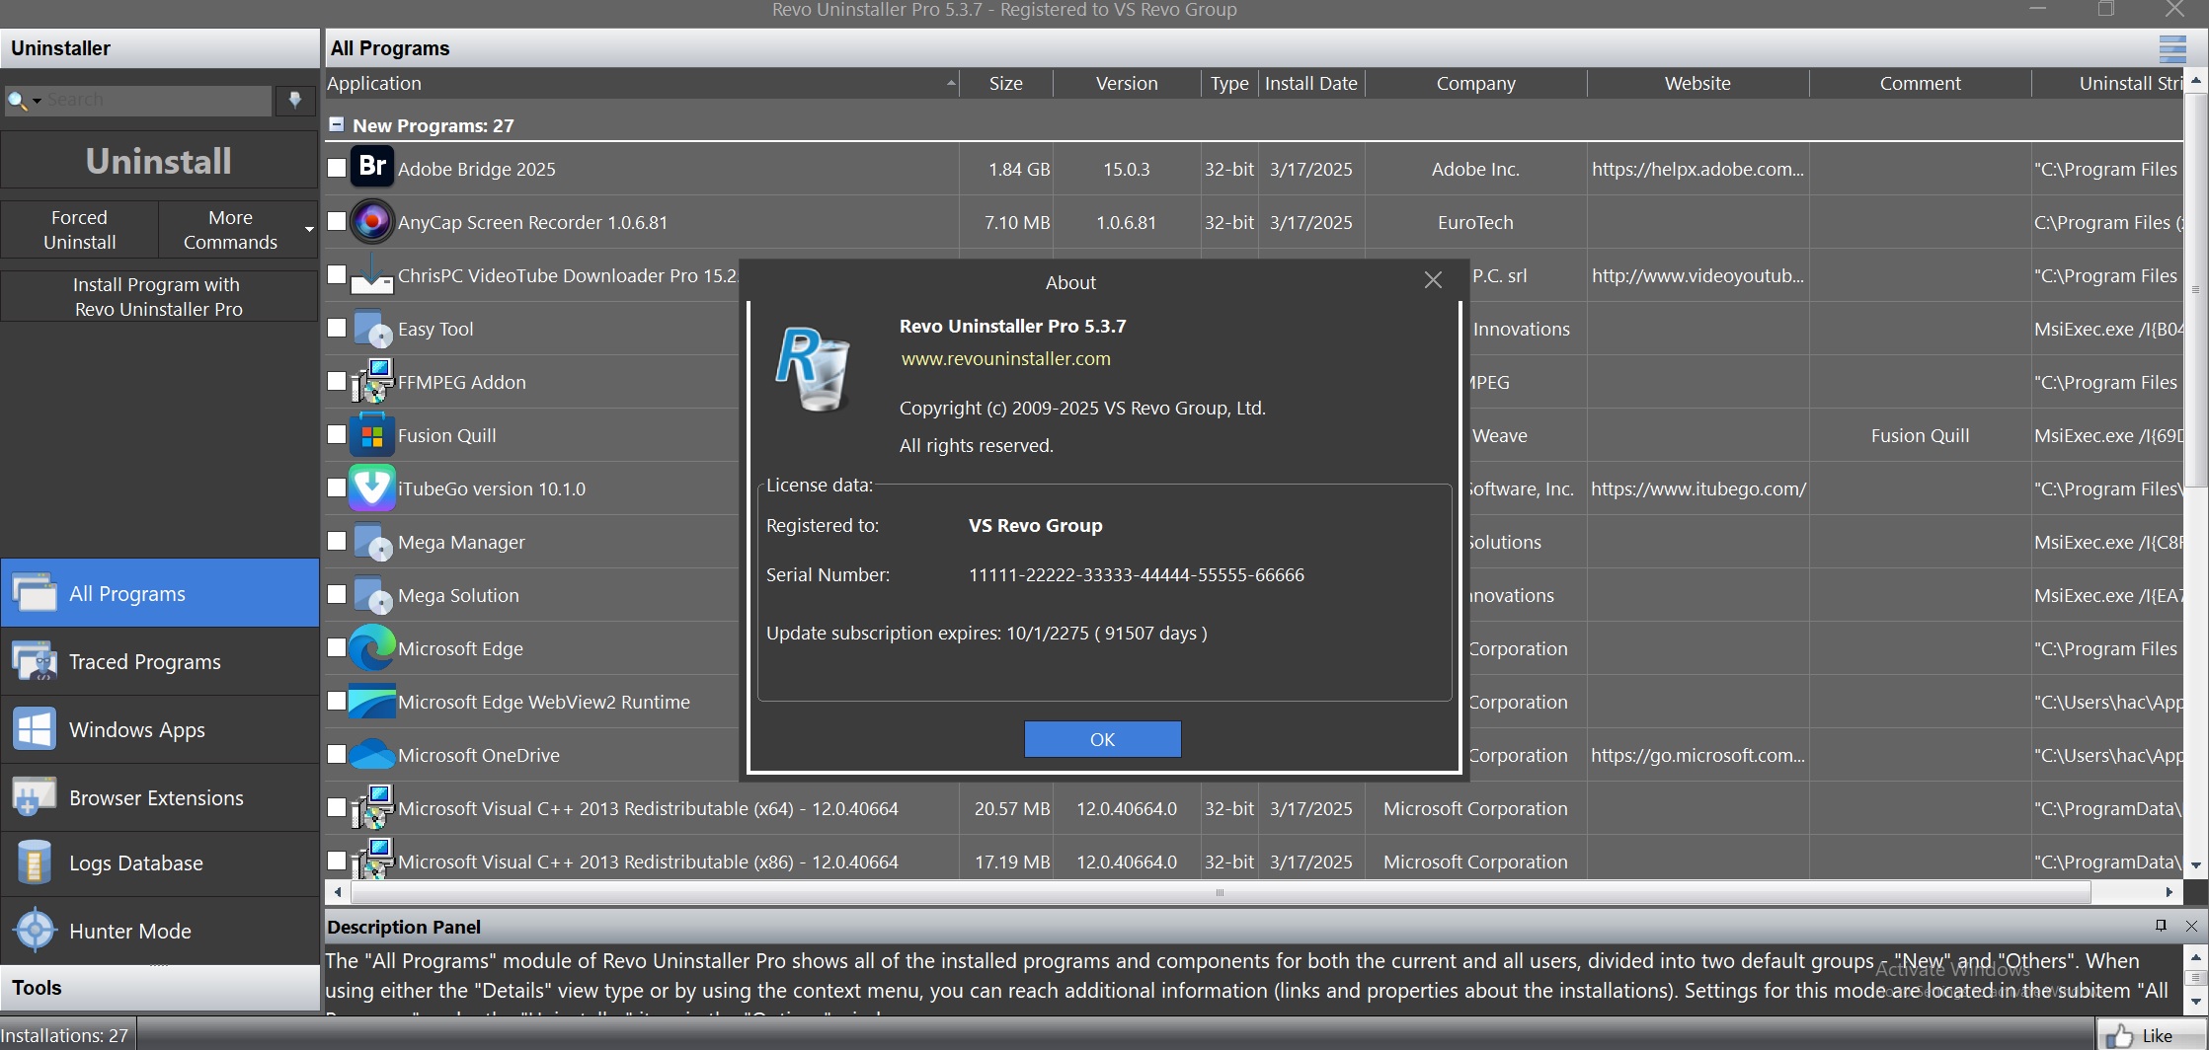The image size is (2209, 1050).
Task: Collapse the Uninstaller section header
Action: pos(160,48)
